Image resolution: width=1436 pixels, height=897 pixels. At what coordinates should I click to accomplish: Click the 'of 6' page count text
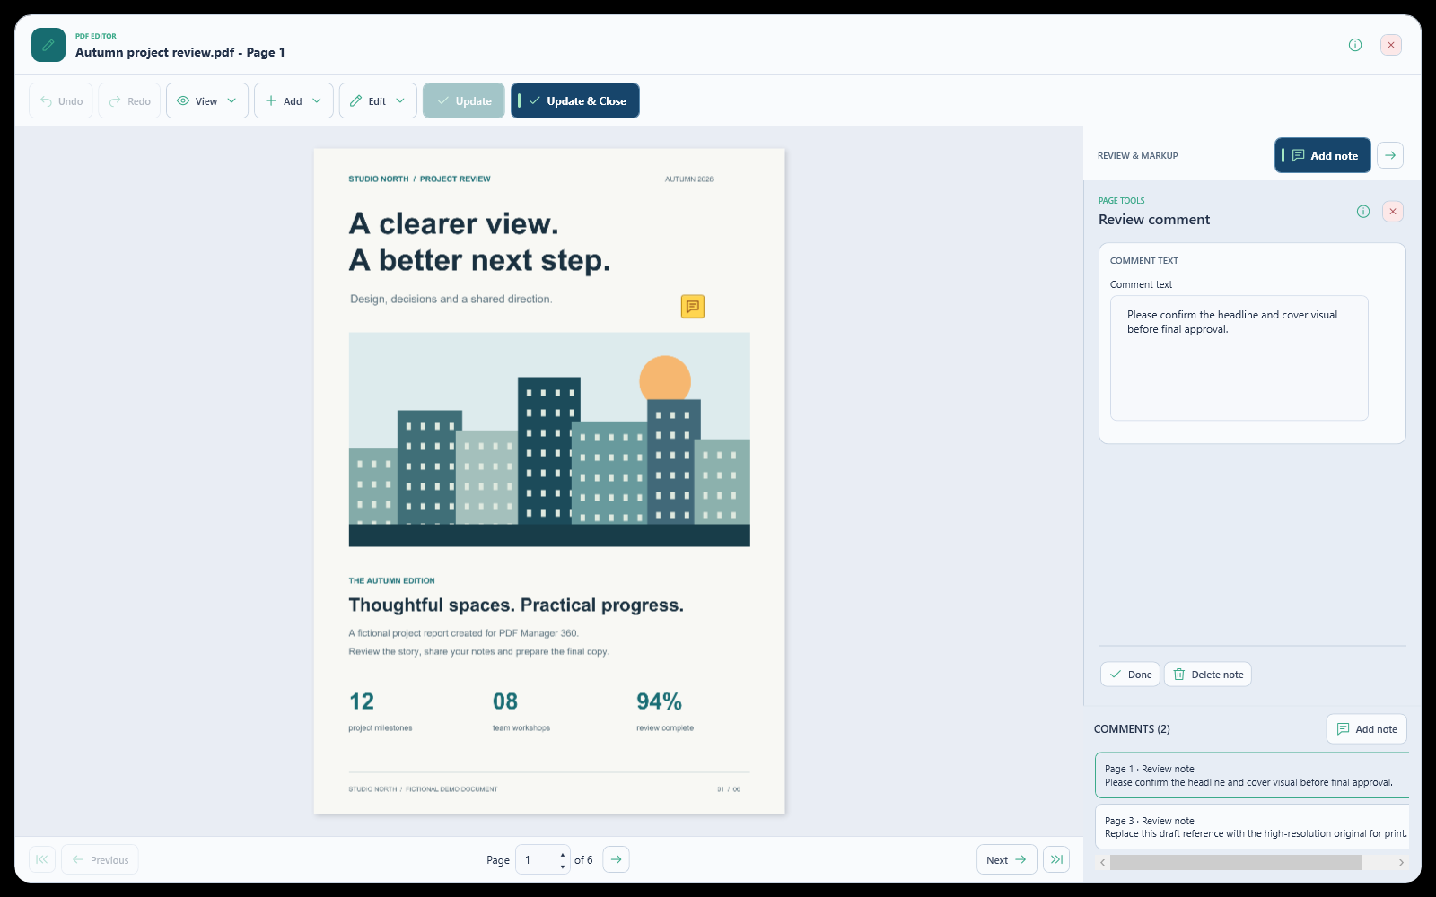pos(583,860)
